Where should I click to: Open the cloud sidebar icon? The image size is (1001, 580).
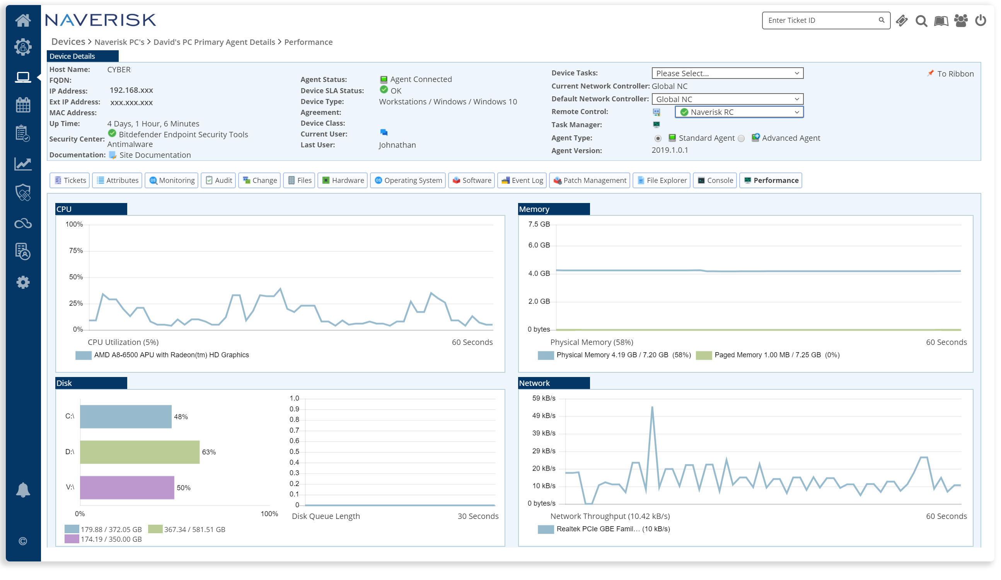tap(23, 224)
